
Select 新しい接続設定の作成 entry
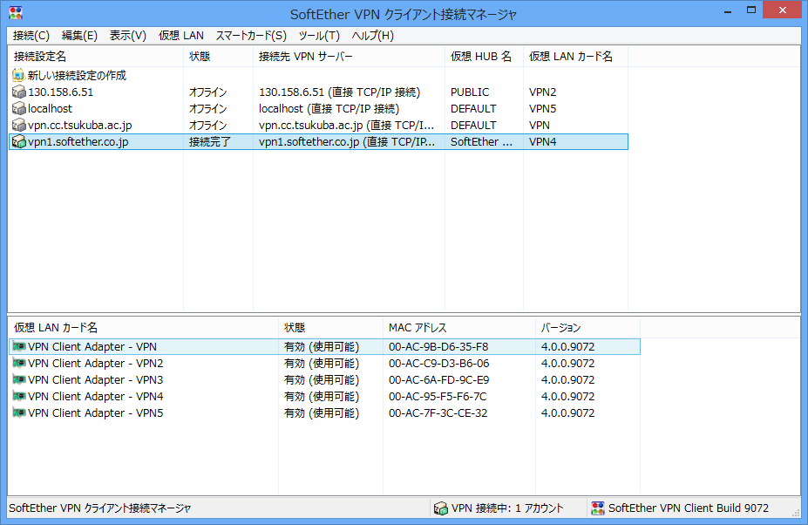77,75
